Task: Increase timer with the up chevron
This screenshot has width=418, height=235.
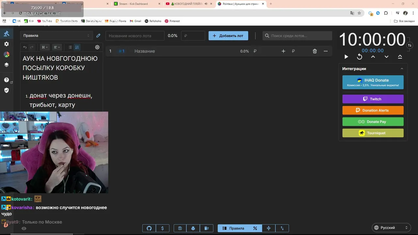Action: (373, 57)
